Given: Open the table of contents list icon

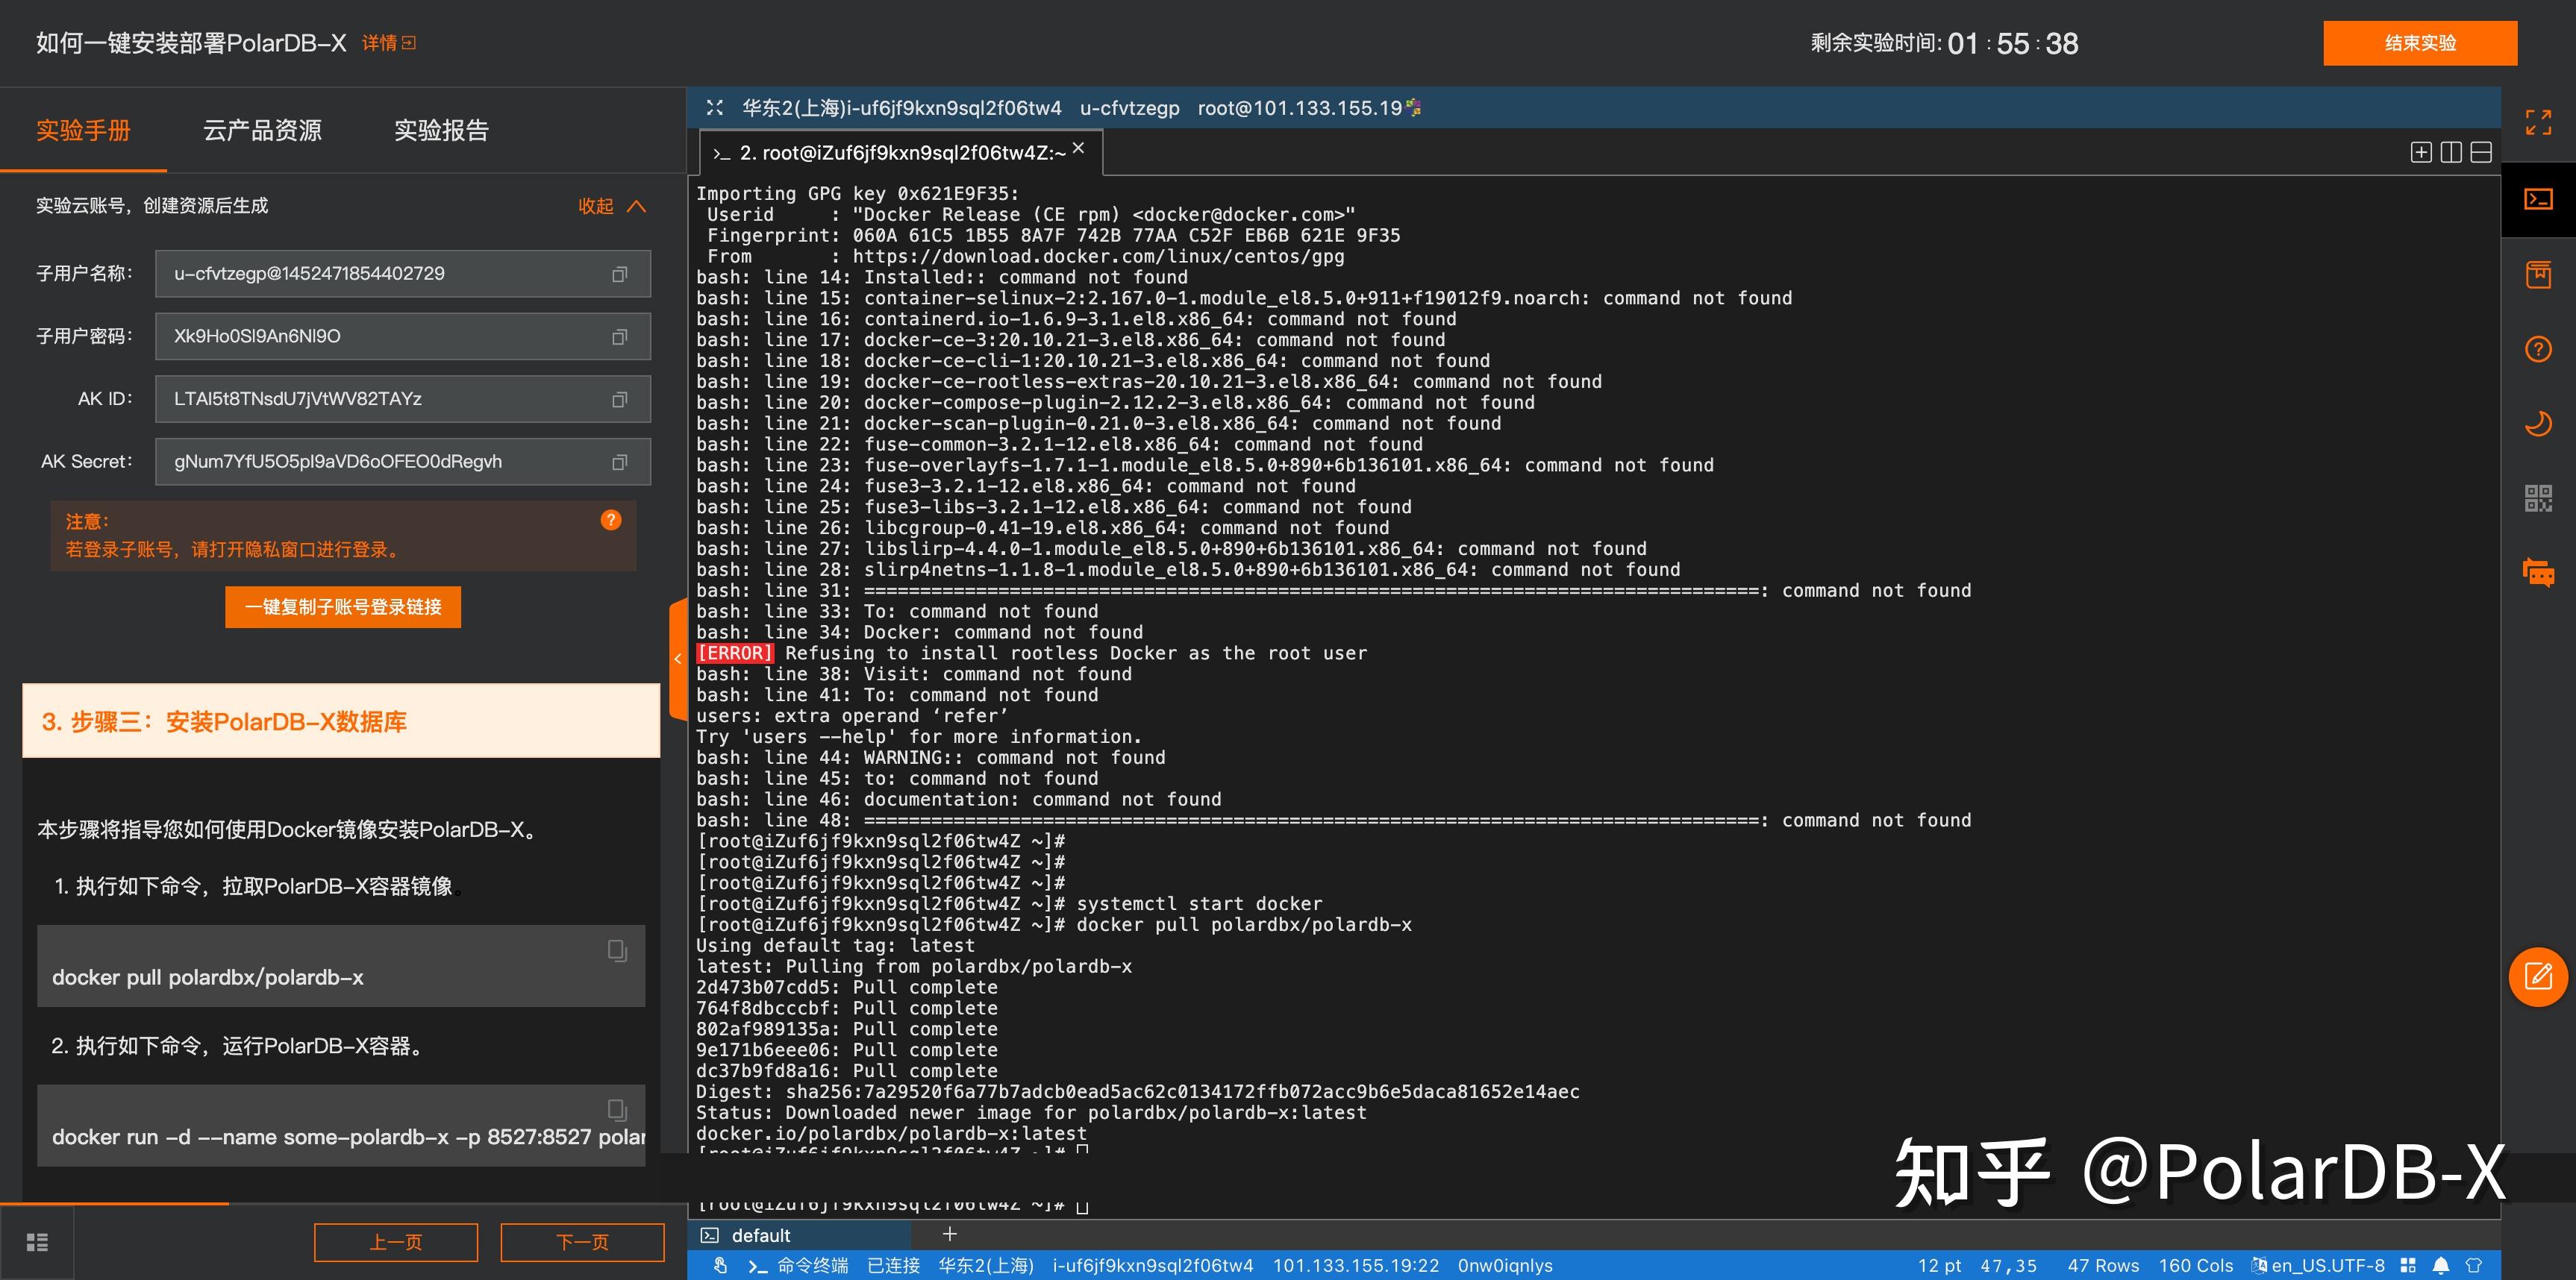Looking at the screenshot, I should 37,1242.
